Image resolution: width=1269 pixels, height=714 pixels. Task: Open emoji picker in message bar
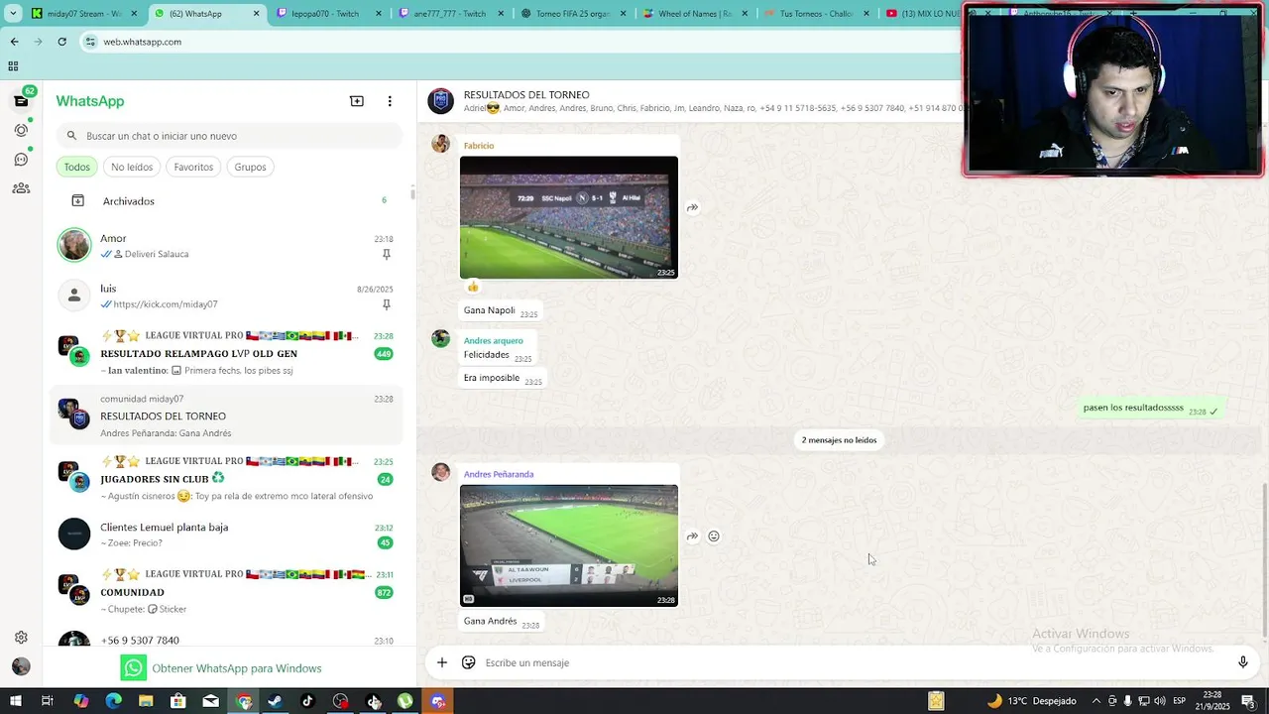469,662
